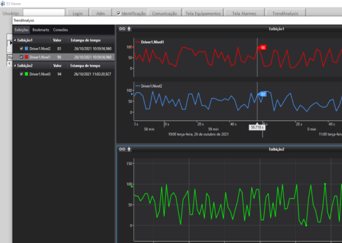This screenshot has width=342, height=243.
Task: Click the Login button
Action: [78, 13]
